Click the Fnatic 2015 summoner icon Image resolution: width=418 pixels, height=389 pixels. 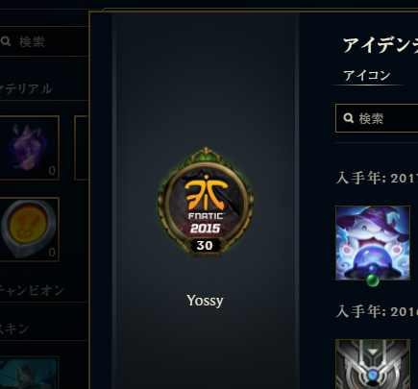[x=206, y=202]
